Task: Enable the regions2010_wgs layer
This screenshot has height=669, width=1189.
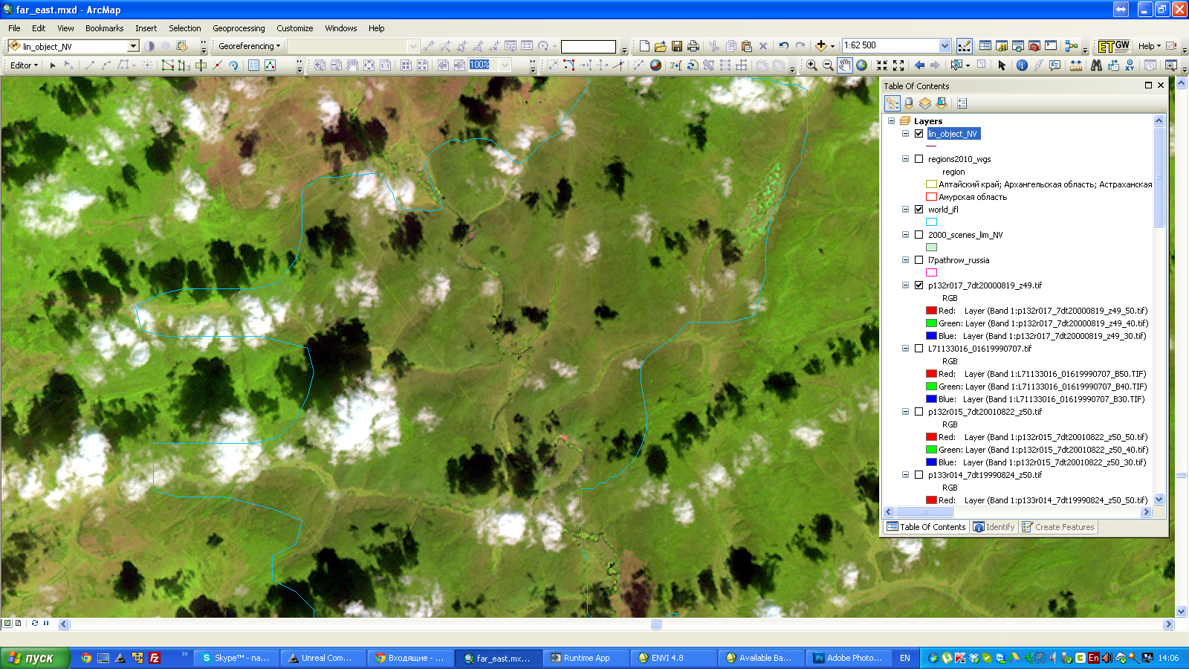Action: pos(919,159)
